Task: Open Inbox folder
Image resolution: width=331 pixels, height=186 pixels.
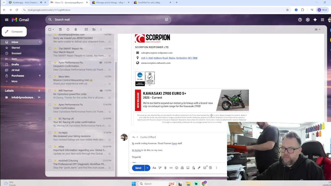Action: [x=15, y=42]
